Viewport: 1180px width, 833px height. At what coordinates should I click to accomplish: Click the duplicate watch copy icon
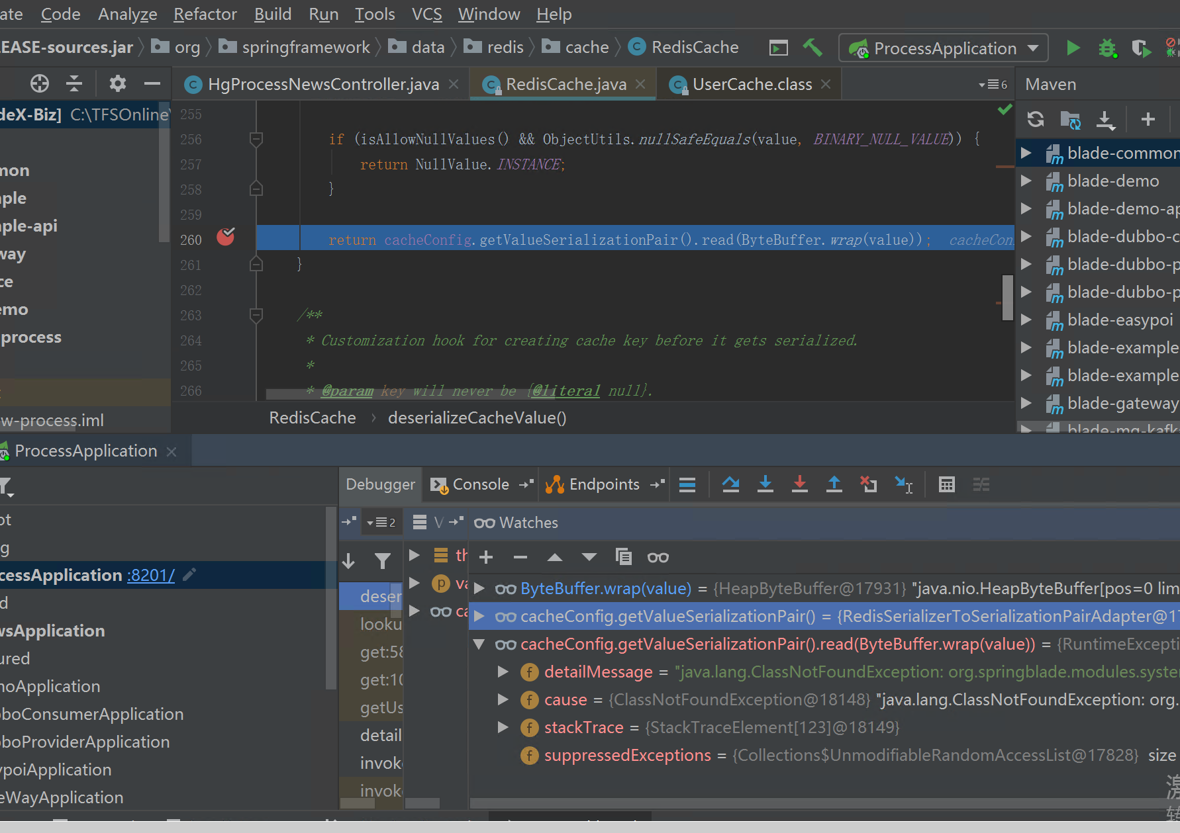click(x=624, y=557)
